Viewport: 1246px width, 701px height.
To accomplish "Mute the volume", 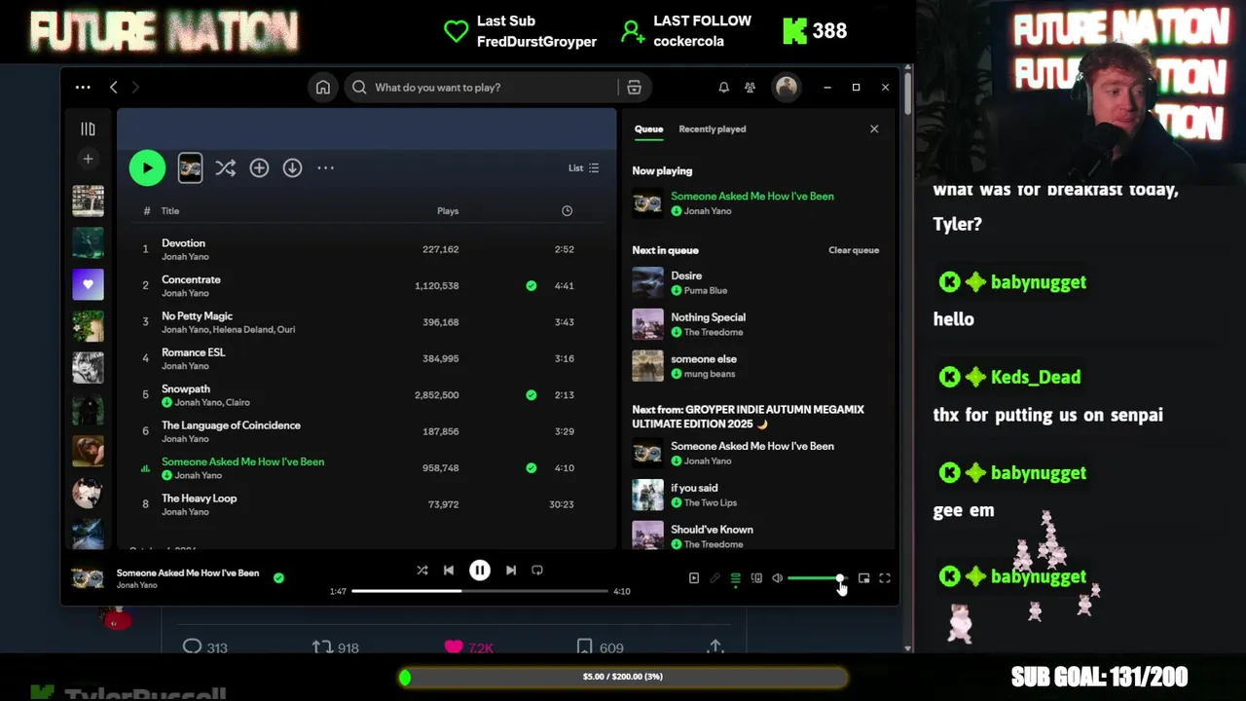I will click(x=777, y=578).
